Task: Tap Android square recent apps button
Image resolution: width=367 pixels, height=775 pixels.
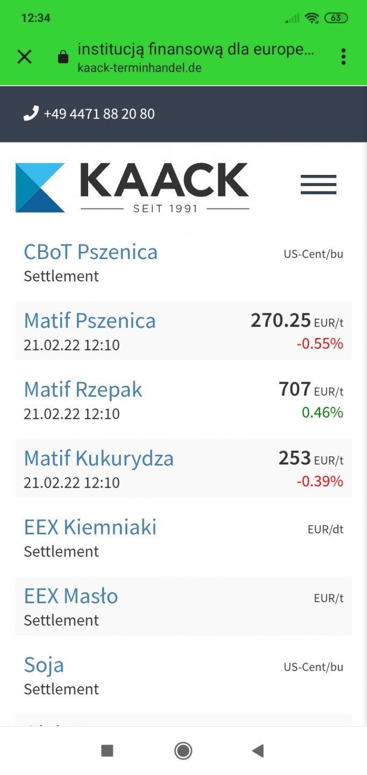Action: coord(107,751)
